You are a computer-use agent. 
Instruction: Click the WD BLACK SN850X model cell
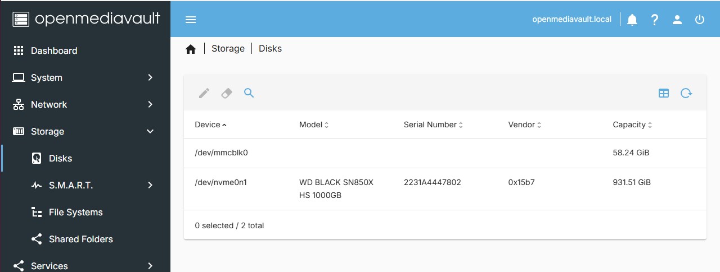tap(336, 189)
